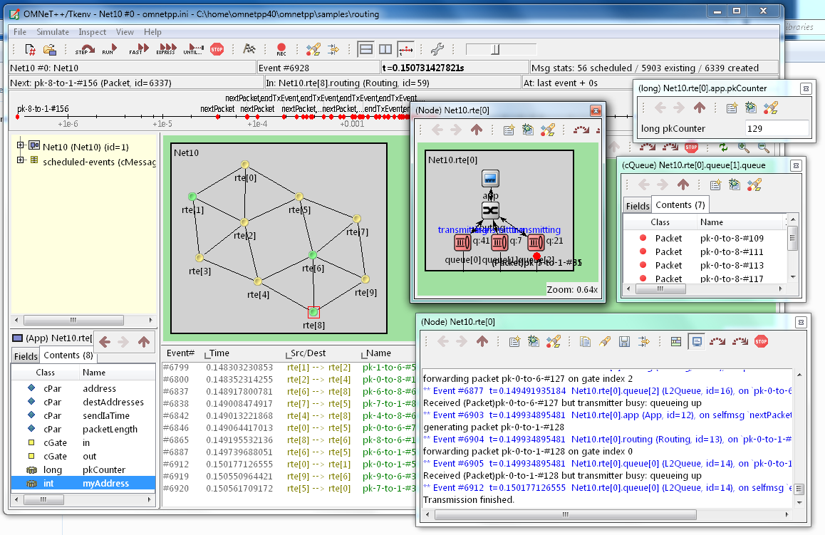Start EXPRESS simulation mode
The image size is (825, 535).
(x=166, y=49)
